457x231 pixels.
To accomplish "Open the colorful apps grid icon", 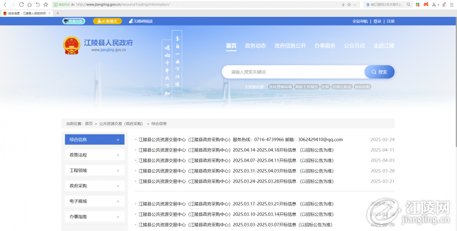I will 418,5.
